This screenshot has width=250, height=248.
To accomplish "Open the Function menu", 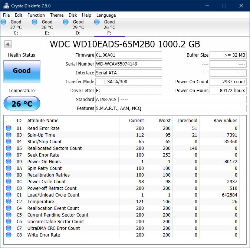I will pos(36,15).
